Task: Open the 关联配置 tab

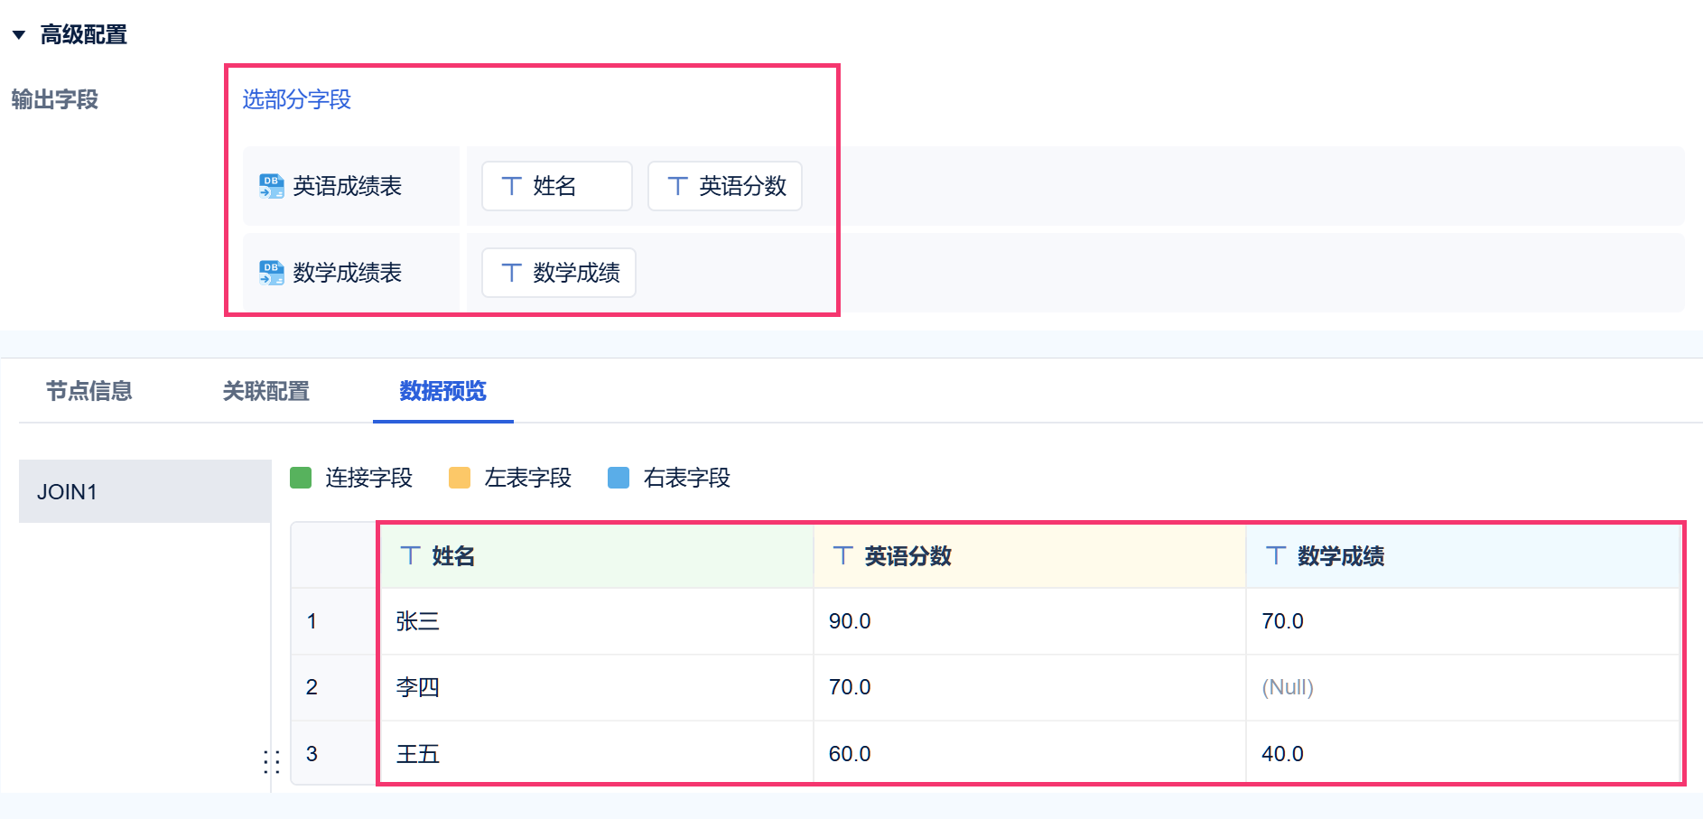Action: tap(265, 391)
